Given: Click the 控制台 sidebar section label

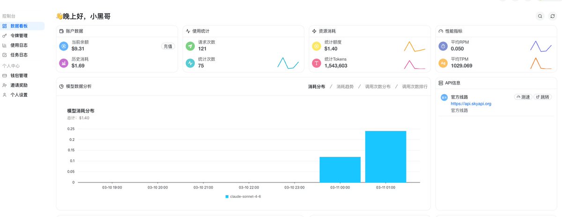Looking at the screenshot, I should (x=9, y=16).
